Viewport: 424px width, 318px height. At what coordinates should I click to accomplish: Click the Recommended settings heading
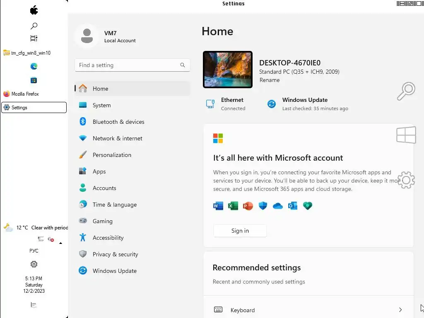pos(257,267)
